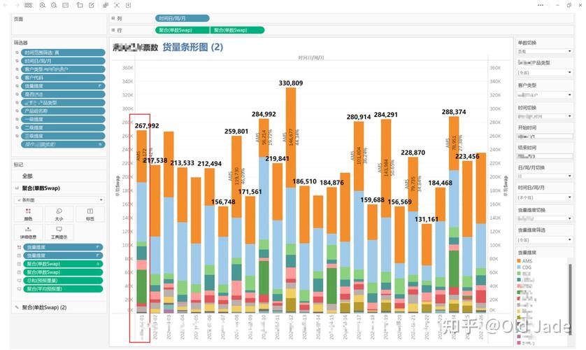Click the edit pencil toolbar icon
Viewport: 586px width, 350px height.
click(x=92, y=5)
